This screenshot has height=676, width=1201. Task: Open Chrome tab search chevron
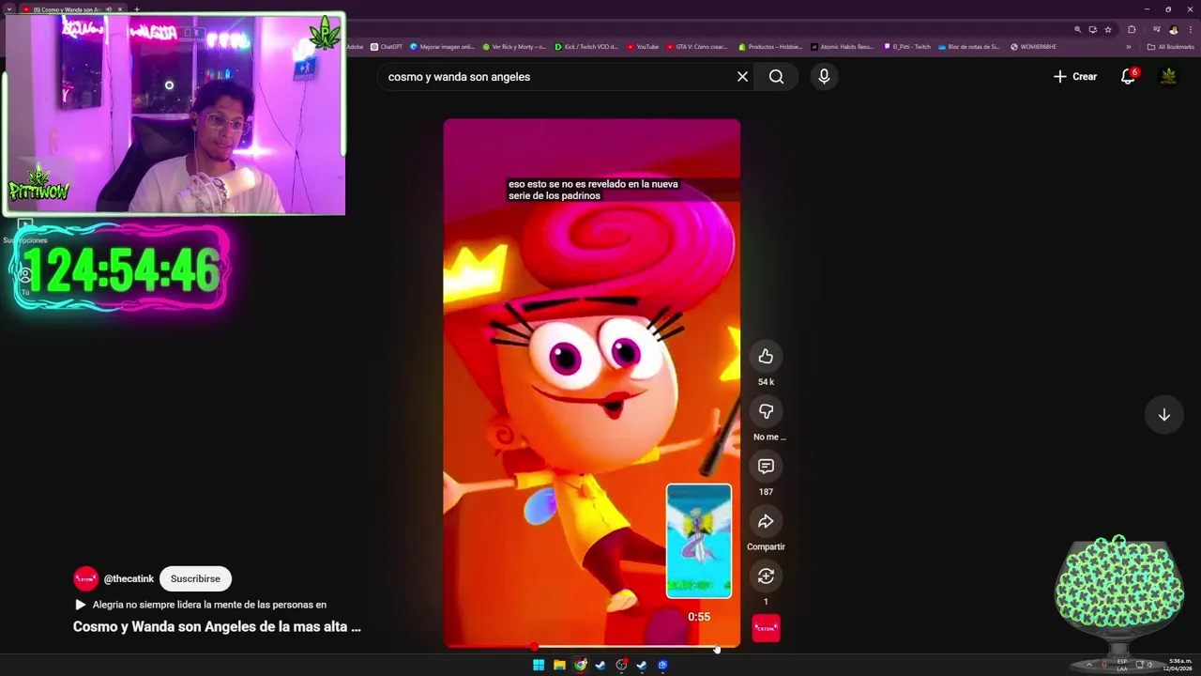click(9, 9)
